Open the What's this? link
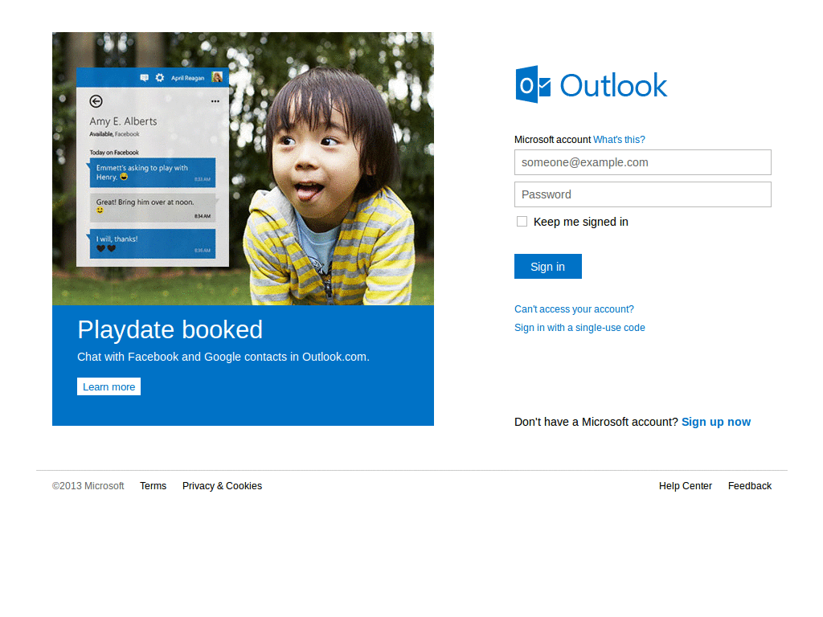 (619, 140)
